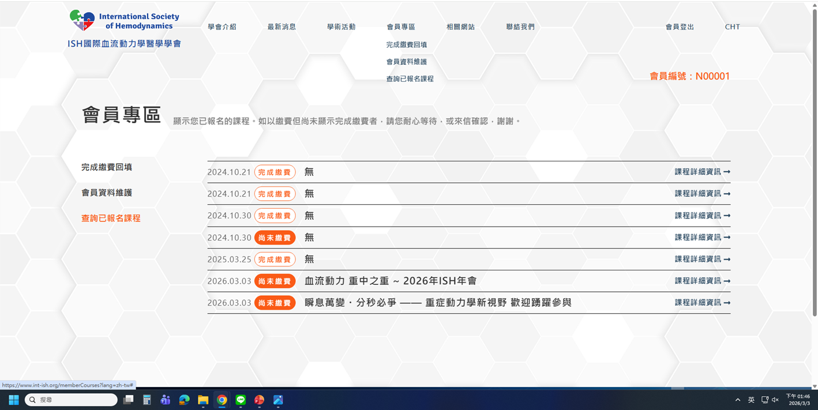The width and height of the screenshot is (818, 410).
Task: Open Microsoft Teams from the taskbar
Action: 166,400
